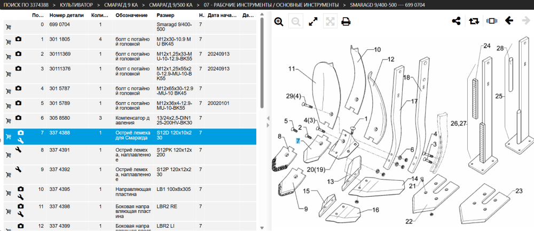Click callout 11 on the diagram
The image size is (534, 231).
(x=291, y=69)
